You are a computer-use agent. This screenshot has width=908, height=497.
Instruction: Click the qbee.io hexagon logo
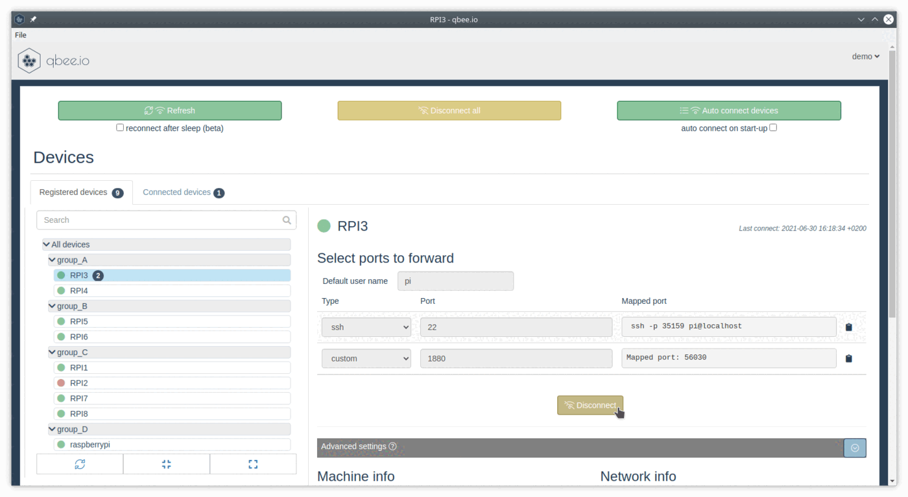29,61
